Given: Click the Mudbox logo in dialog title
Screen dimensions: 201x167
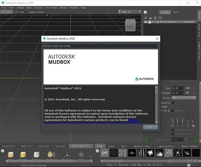Looking at the screenshot, I should tap(44, 39).
